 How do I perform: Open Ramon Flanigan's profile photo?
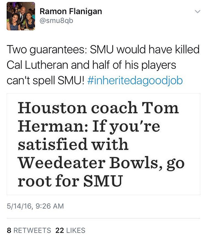(x=21, y=16)
